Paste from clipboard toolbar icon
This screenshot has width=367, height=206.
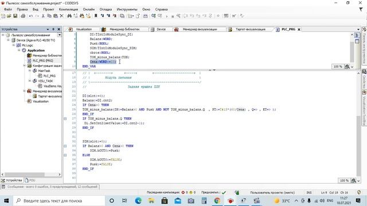[x=56, y=16]
